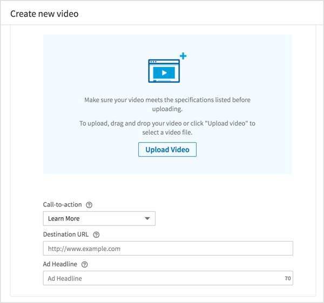Open the Learn More call-to-action dropdown
Viewport: 324px width, 303px height.
(x=99, y=218)
